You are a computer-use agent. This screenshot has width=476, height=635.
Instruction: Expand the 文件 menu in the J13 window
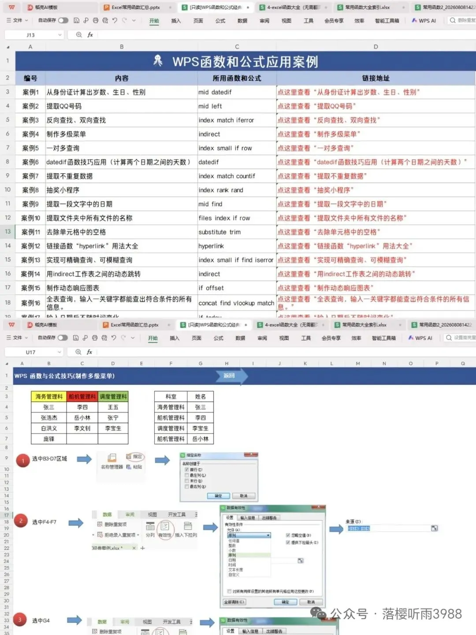click(x=17, y=20)
